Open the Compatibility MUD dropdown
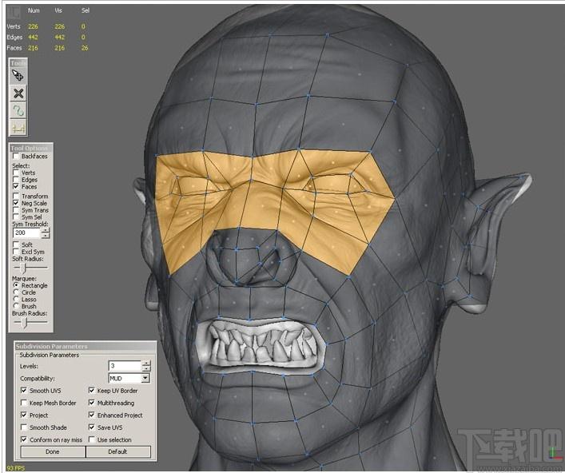The height and width of the screenshot is (473, 565). click(145, 378)
